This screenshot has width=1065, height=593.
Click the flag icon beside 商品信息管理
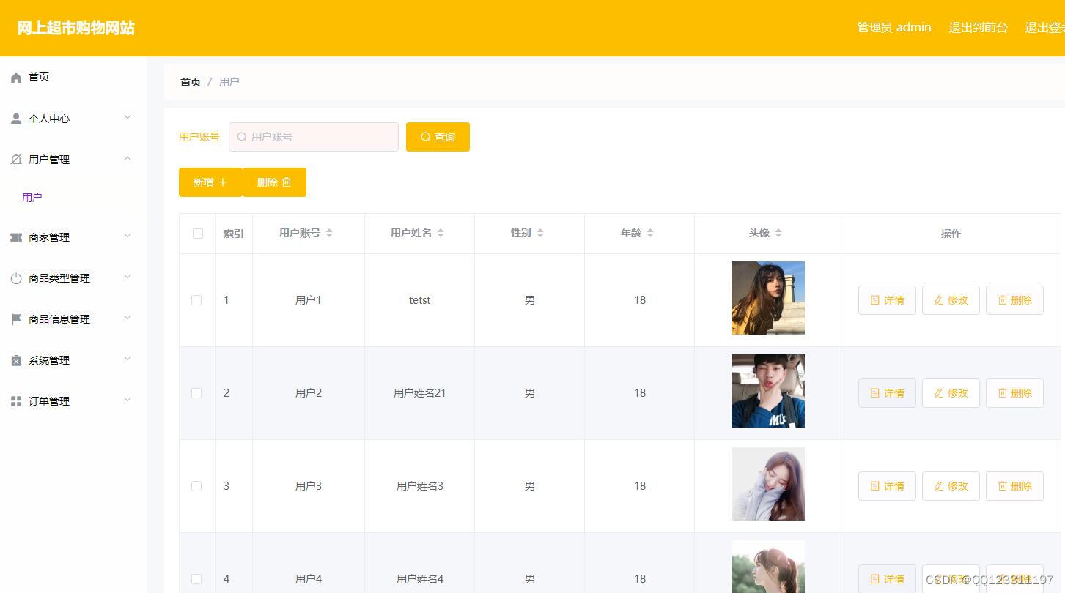tap(16, 319)
